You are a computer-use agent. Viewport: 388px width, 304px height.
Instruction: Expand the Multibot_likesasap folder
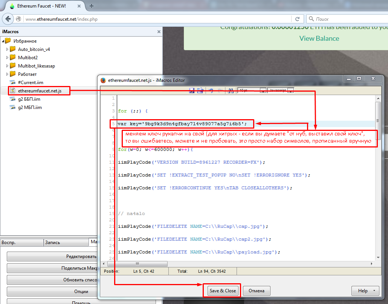(7, 66)
